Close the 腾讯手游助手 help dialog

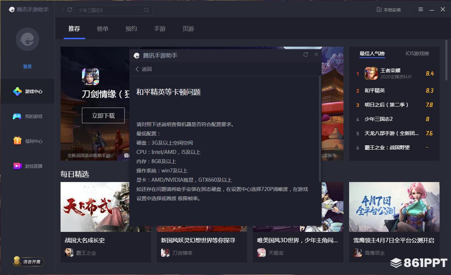tap(316, 55)
